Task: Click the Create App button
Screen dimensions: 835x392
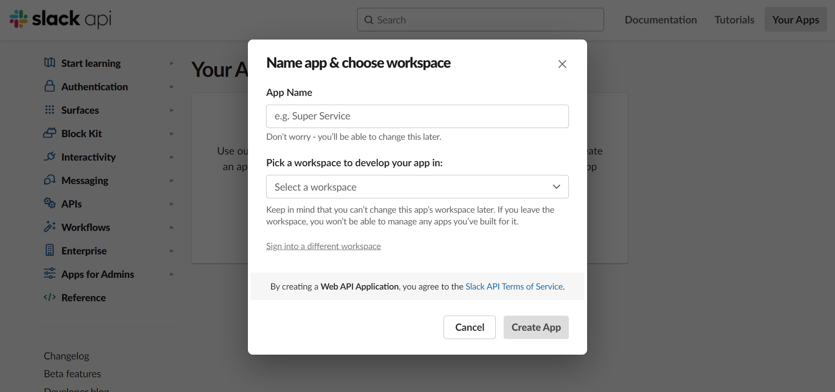Action: (536, 327)
